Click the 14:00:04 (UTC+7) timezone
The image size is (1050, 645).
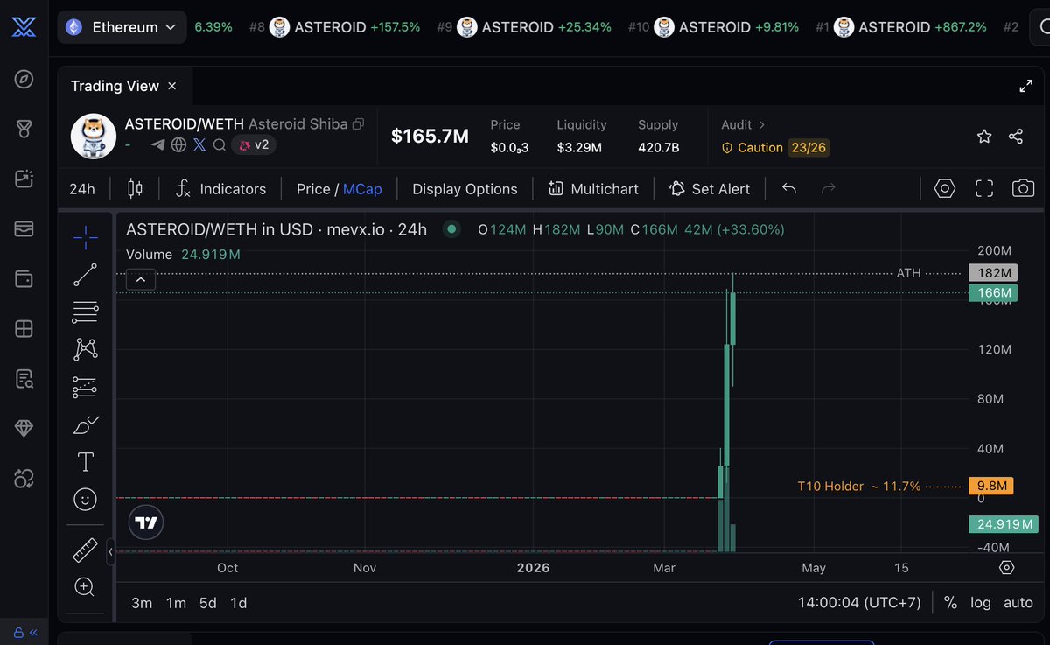pyautogui.click(x=857, y=602)
